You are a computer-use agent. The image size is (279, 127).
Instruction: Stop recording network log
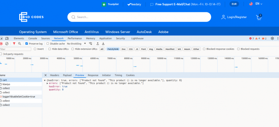tap(1, 44)
